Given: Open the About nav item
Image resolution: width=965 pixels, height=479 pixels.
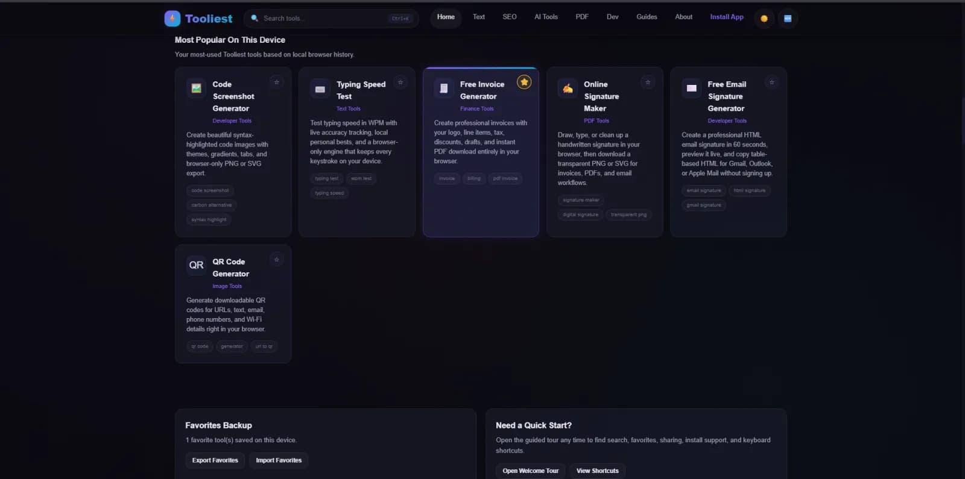Looking at the screenshot, I should [x=684, y=17].
